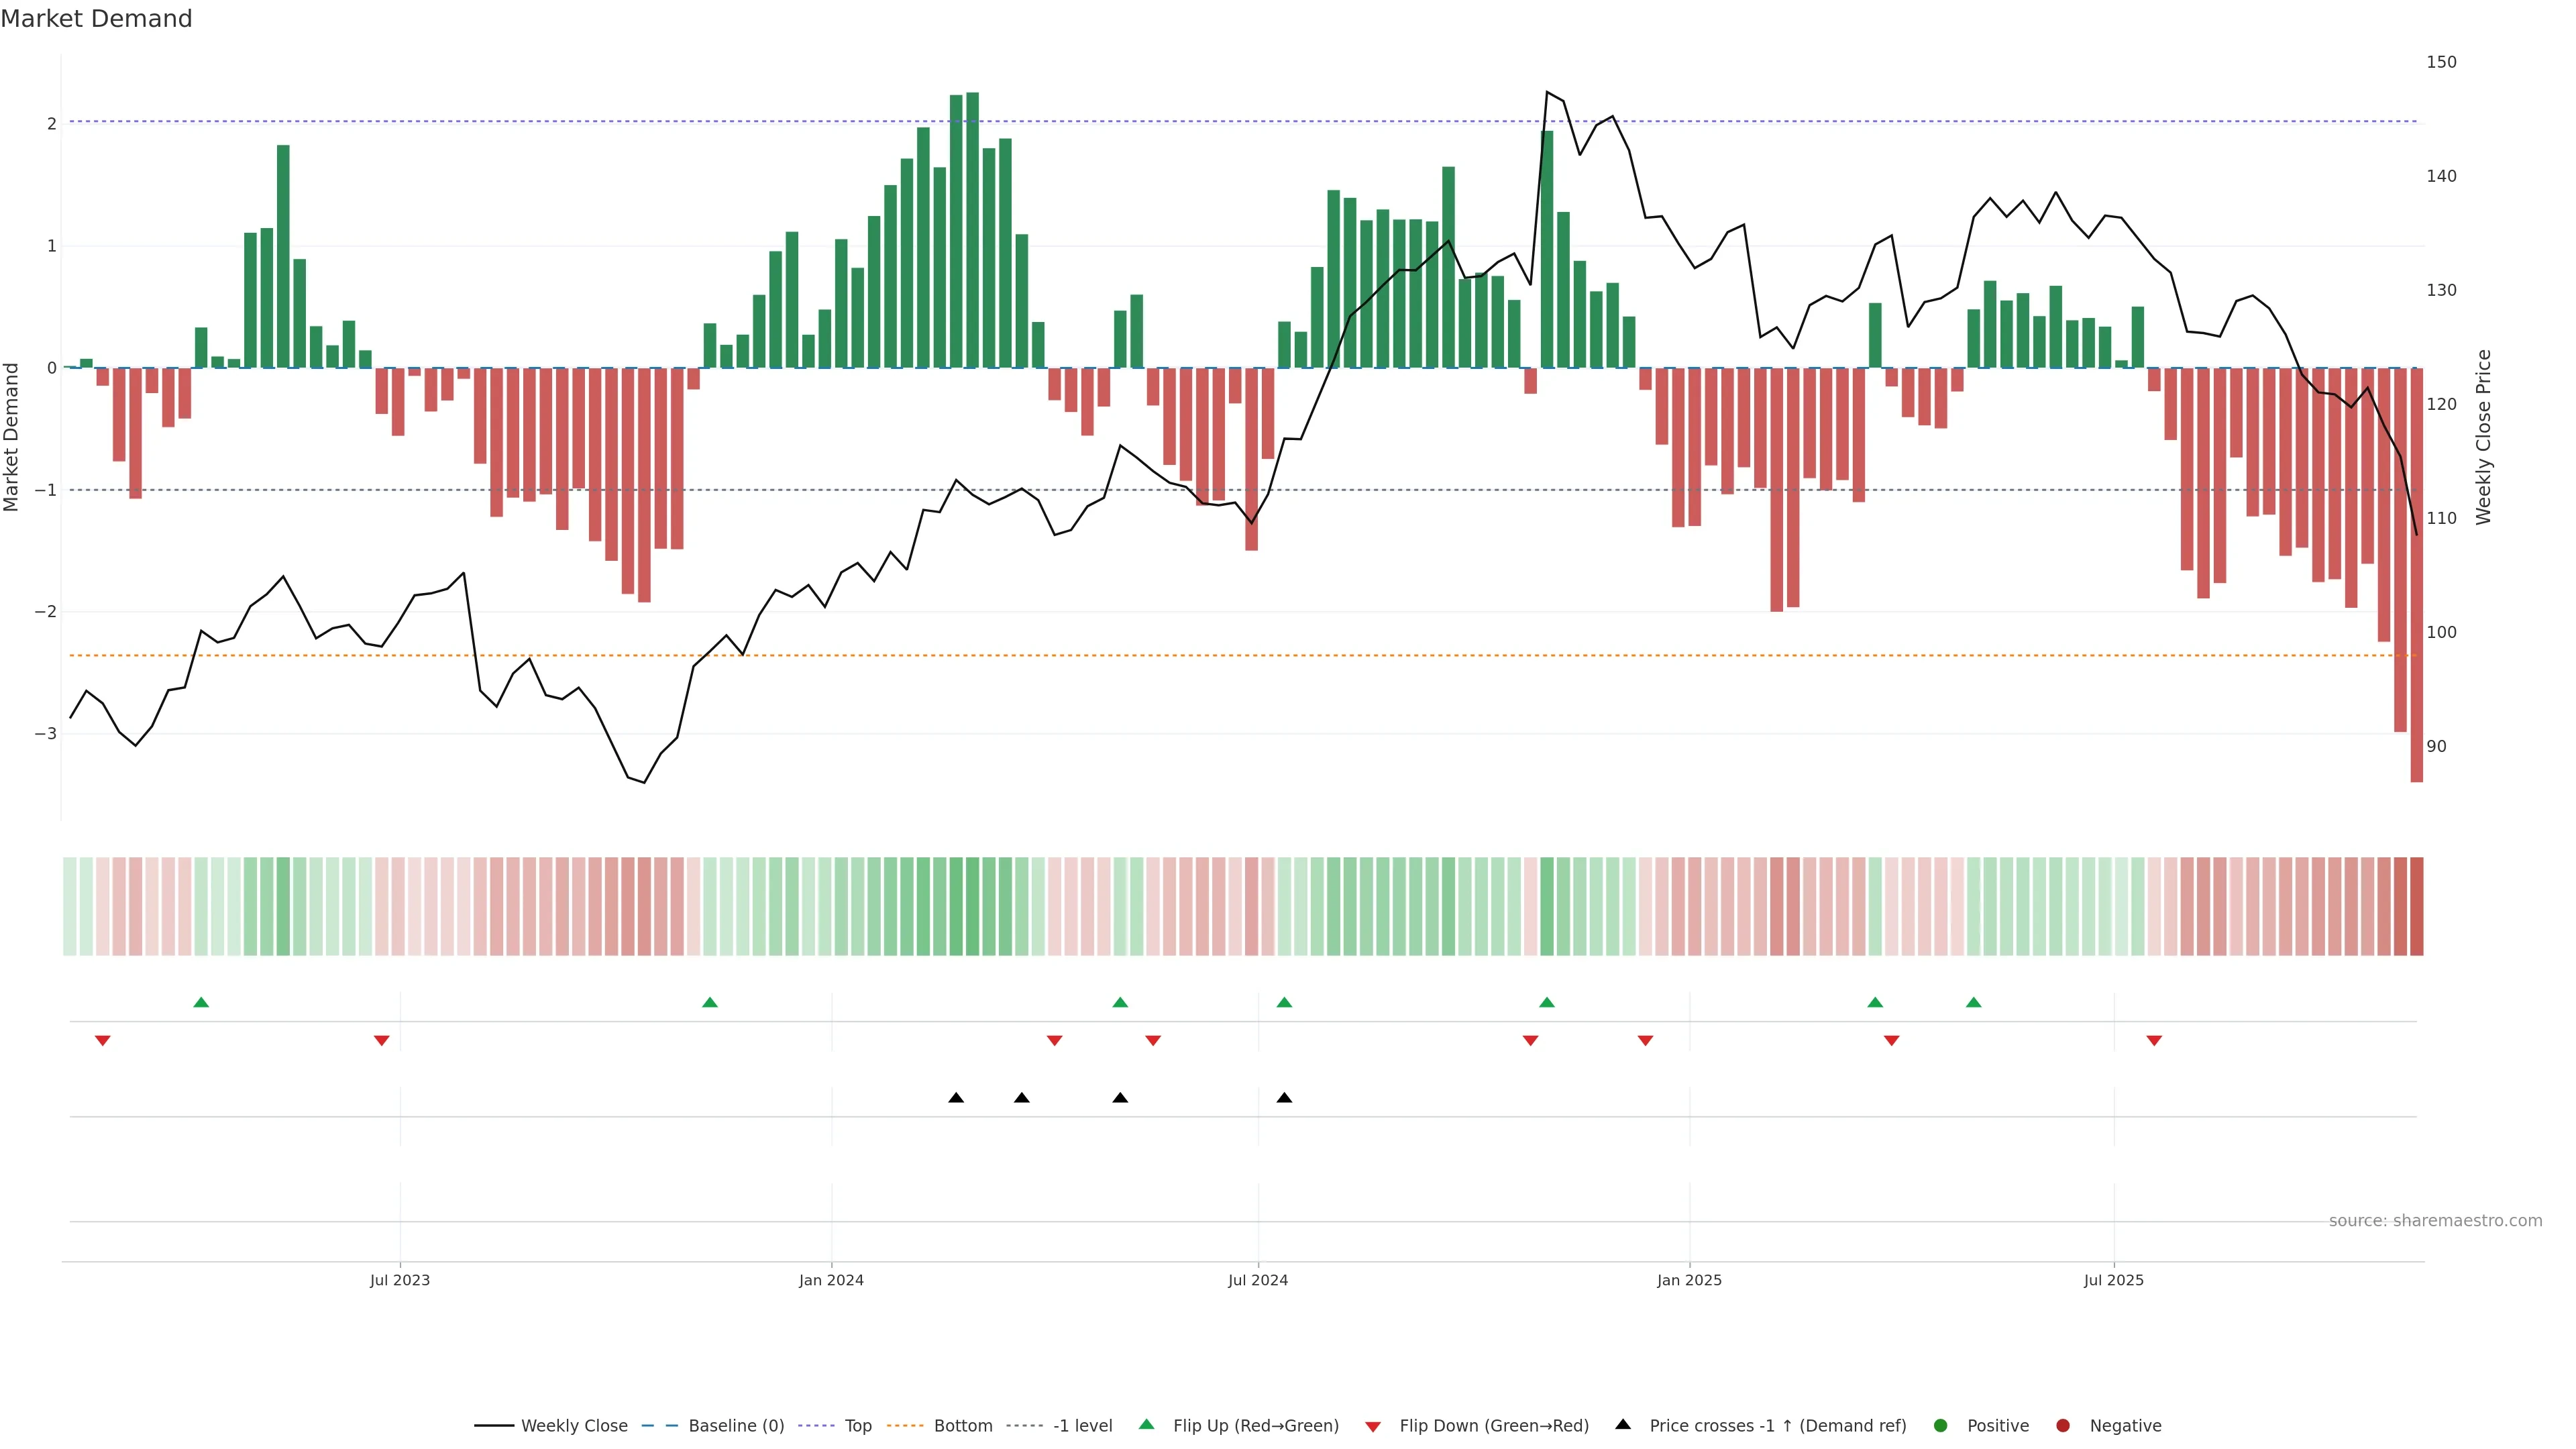The image size is (2576, 1449).
Task: Click the -1 level legend item
Action: 1082,1425
